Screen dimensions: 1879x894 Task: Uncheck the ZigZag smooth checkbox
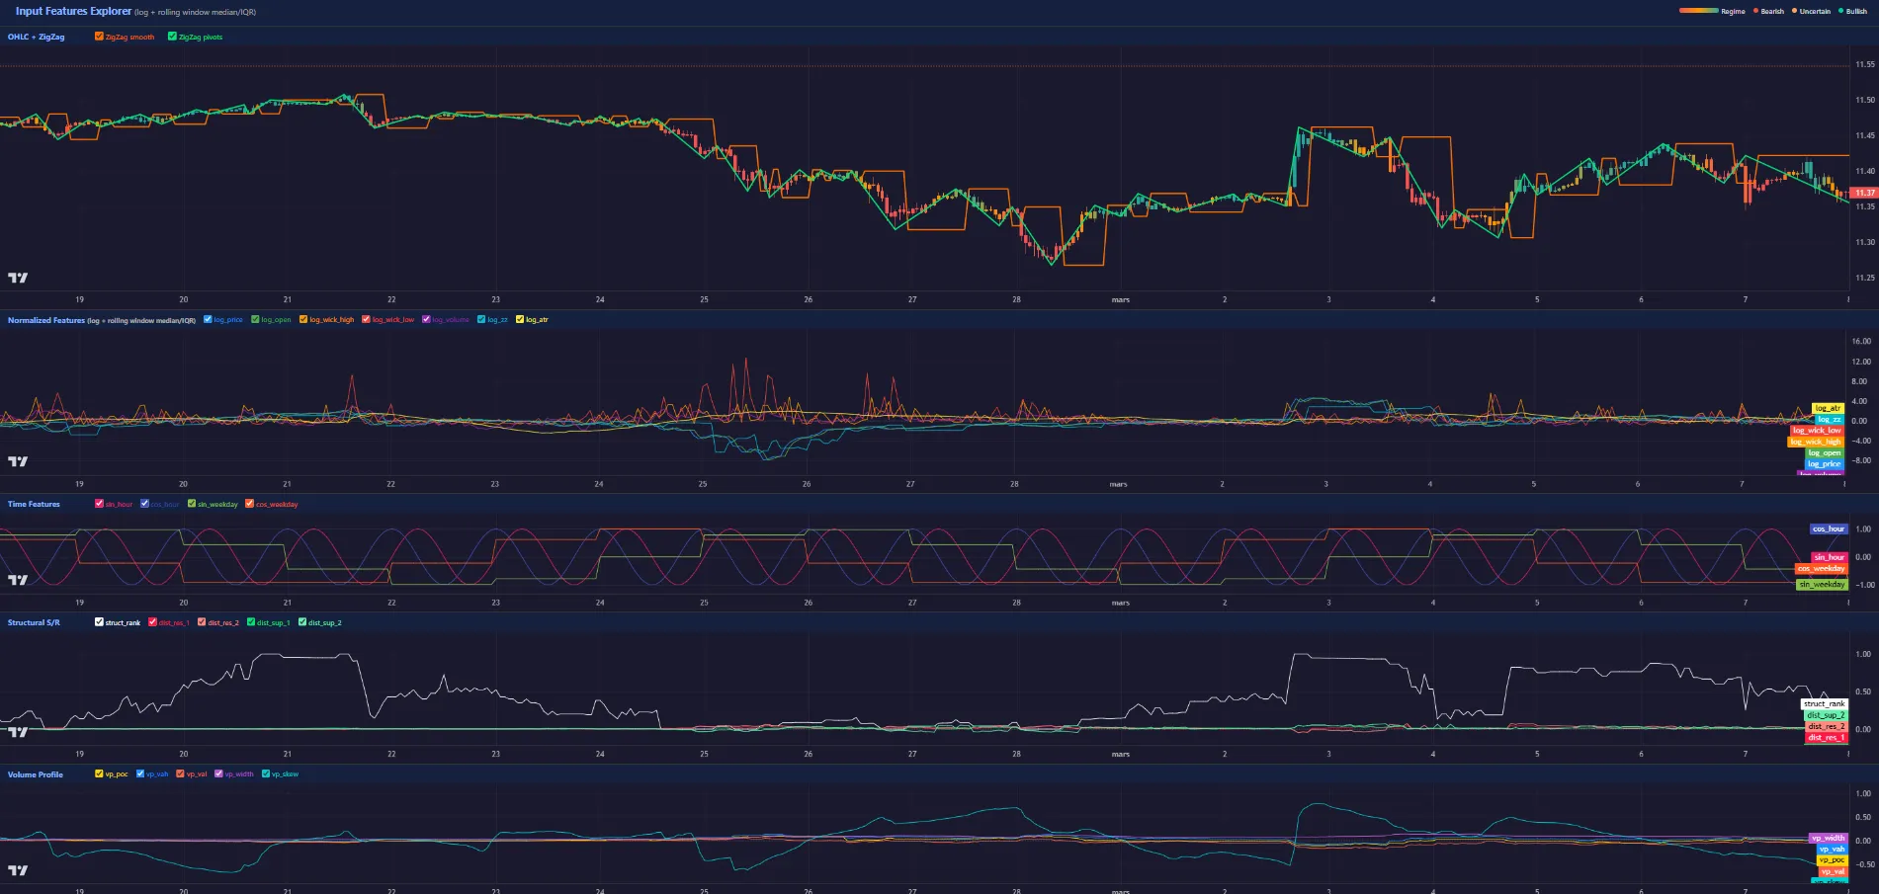tap(99, 37)
